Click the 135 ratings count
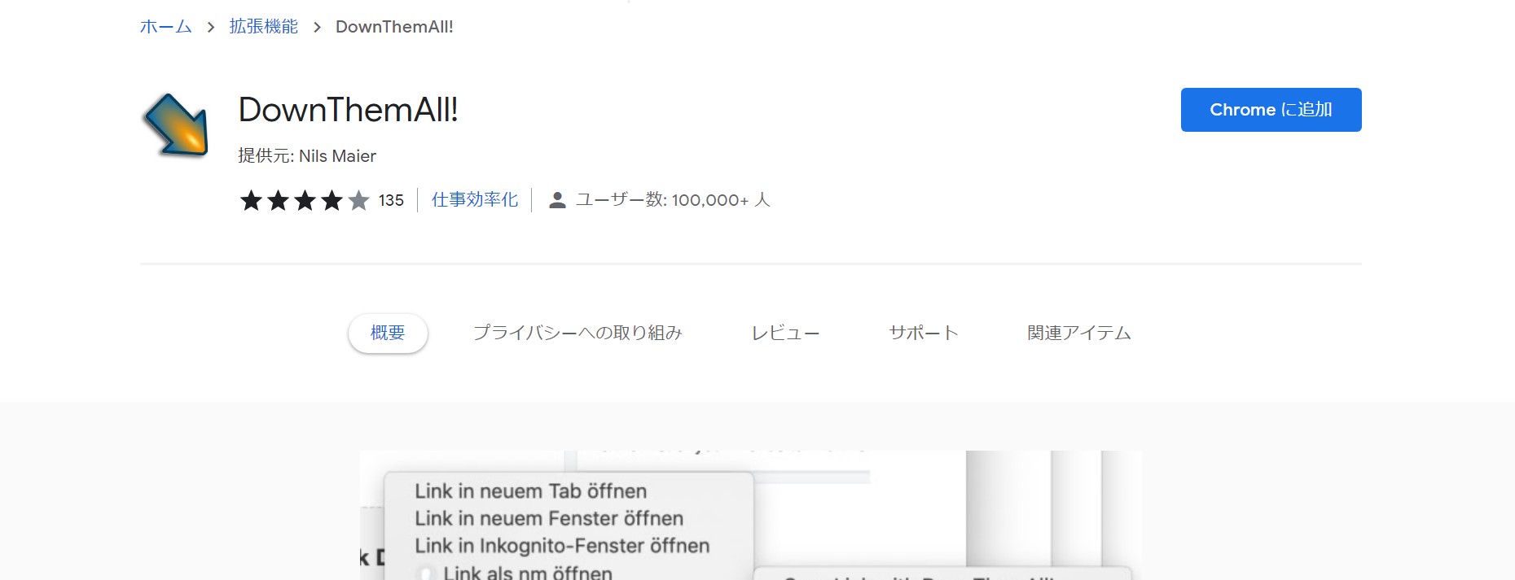Image resolution: width=1515 pixels, height=580 pixels. [x=391, y=200]
